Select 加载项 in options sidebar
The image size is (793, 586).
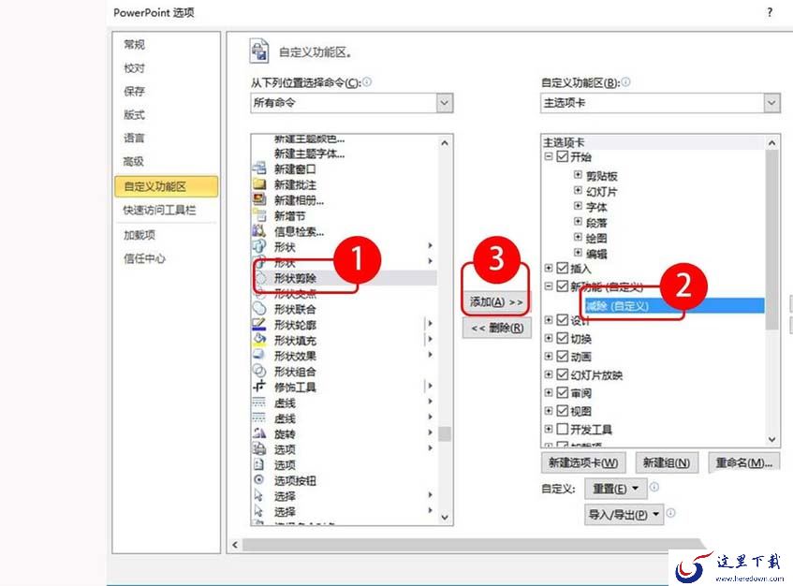pyautogui.click(x=140, y=235)
